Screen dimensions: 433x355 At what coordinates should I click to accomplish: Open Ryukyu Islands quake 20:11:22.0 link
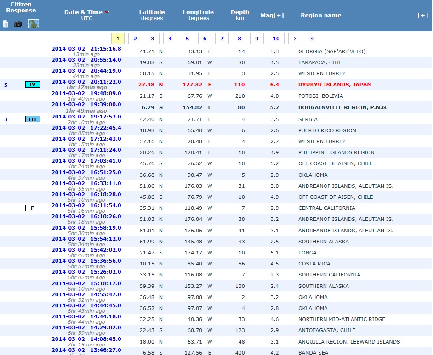coord(86,82)
